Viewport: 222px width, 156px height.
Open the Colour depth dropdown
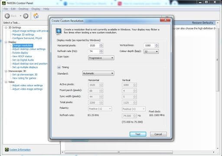151,52
